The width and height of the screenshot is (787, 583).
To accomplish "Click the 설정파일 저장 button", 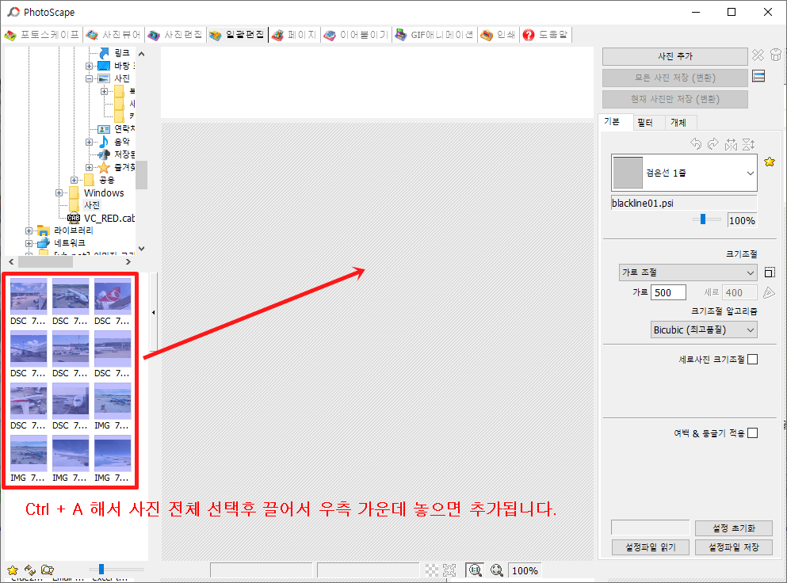I will coord(733,547).
